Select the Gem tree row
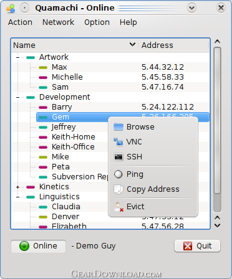This screenshot has width=232, height=279. click(x=123, y=117)
